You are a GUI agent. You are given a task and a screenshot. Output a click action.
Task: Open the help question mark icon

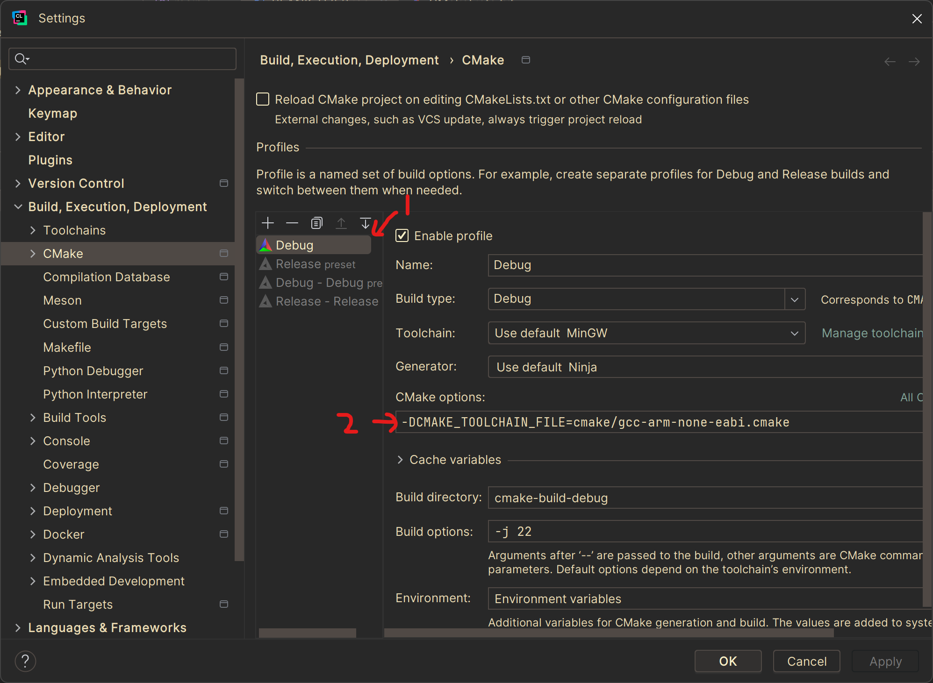(25, 661)
